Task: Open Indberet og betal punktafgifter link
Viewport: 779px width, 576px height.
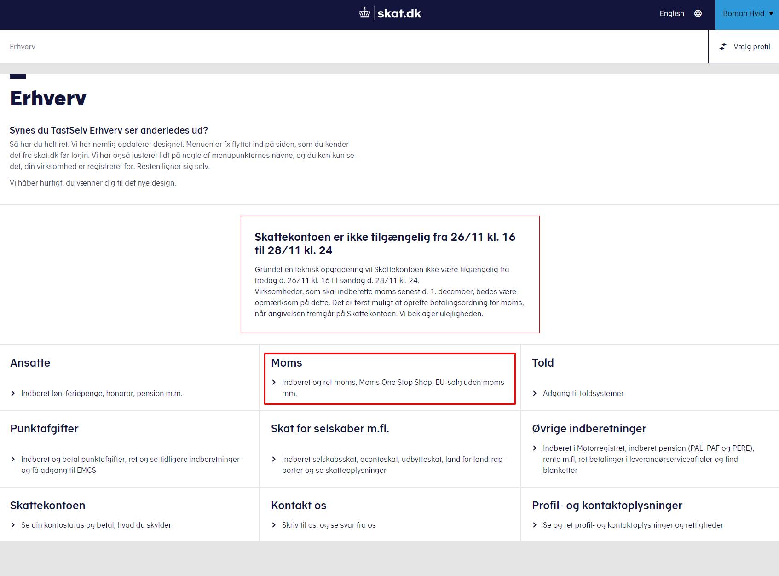Action: click(x=130, y=465)
